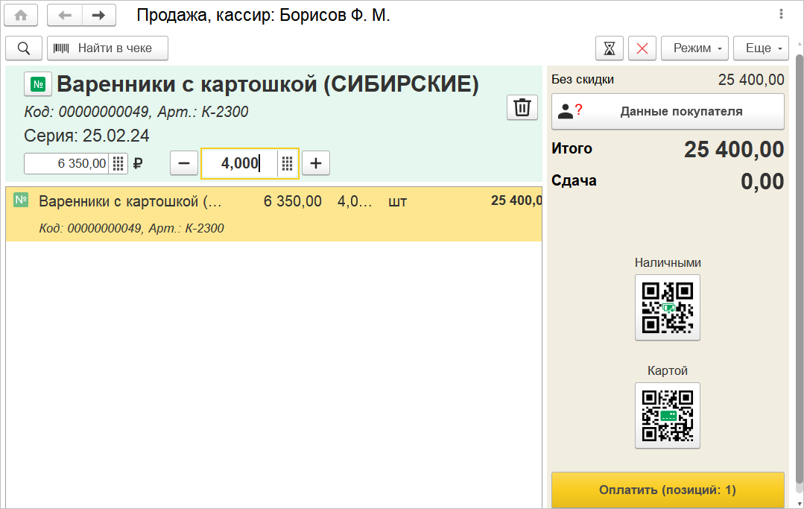Expand the Еще dropdown menu
Screen dimensions: 804x509
tap(761, 48)
